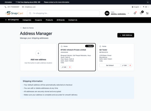Expand the Neeraj Agrawal account menu chevron
151x111 pixels.
click(x=128, y=13)
